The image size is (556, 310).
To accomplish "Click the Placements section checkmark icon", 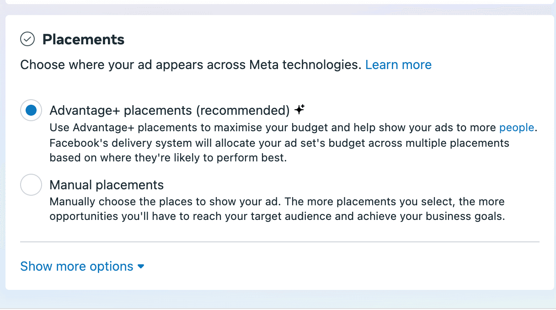I will tap(27, 39).
